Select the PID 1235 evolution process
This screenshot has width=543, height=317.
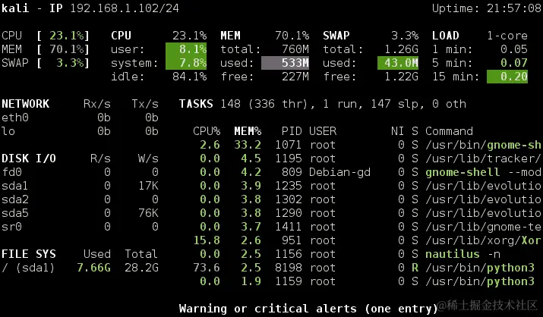367,186
